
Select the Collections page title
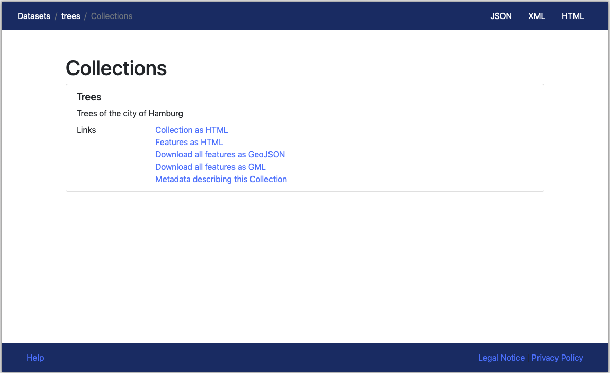(116, 68)
